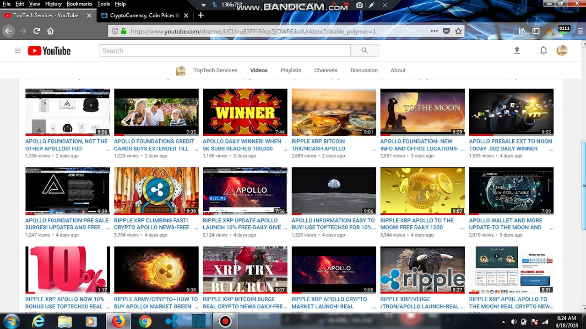Open the YouTube hamburger guide menu

coord(18,51)
